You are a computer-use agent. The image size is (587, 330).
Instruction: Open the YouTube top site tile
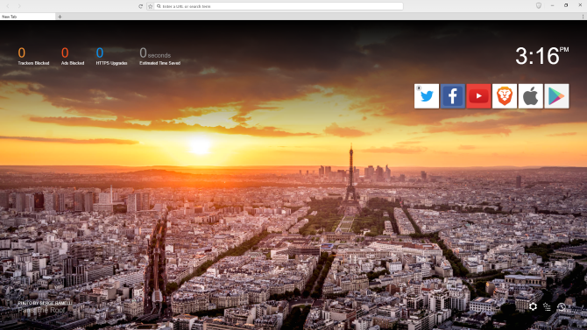pyautogui.click(x=478, y=96)
